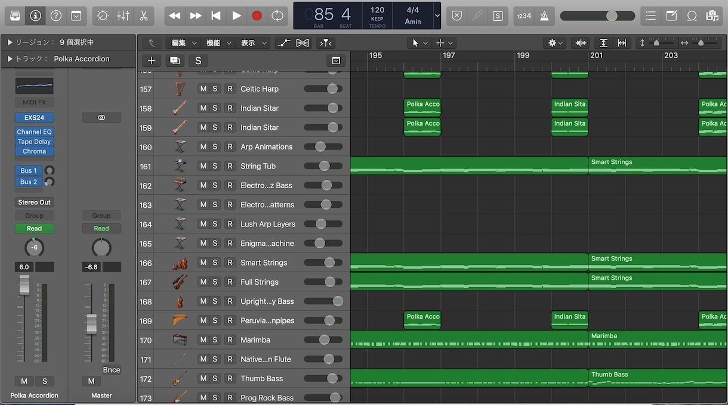Image resolution: width=728 pixels, height=405 pixels.
Task: Click the duplicate track button
Action: 175,61
